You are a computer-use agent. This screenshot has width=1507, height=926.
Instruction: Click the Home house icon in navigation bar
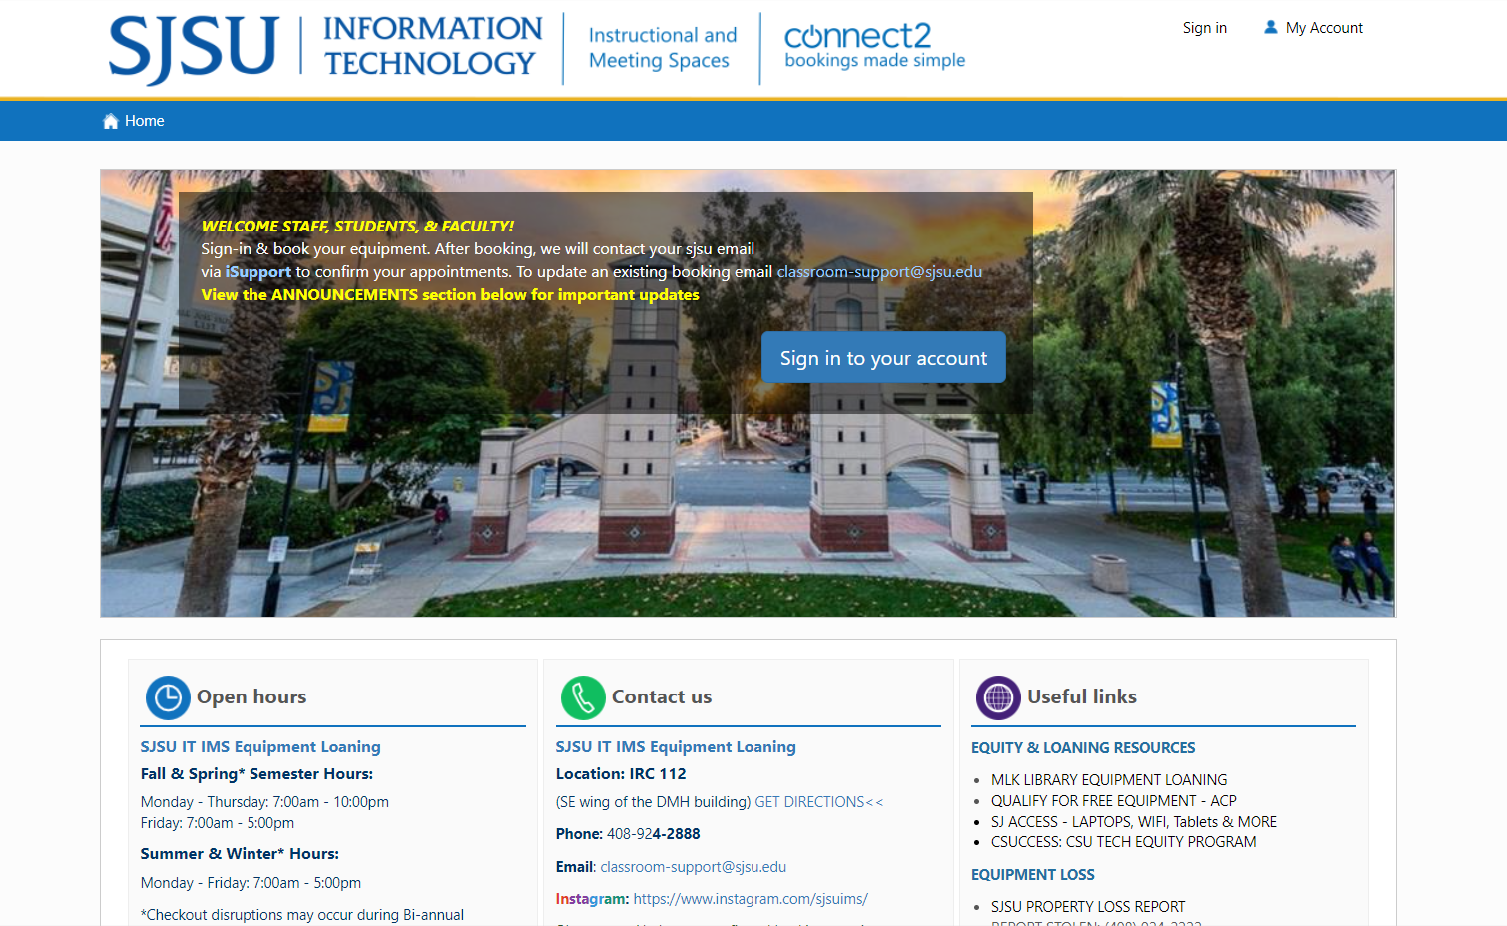click(110, 121)
